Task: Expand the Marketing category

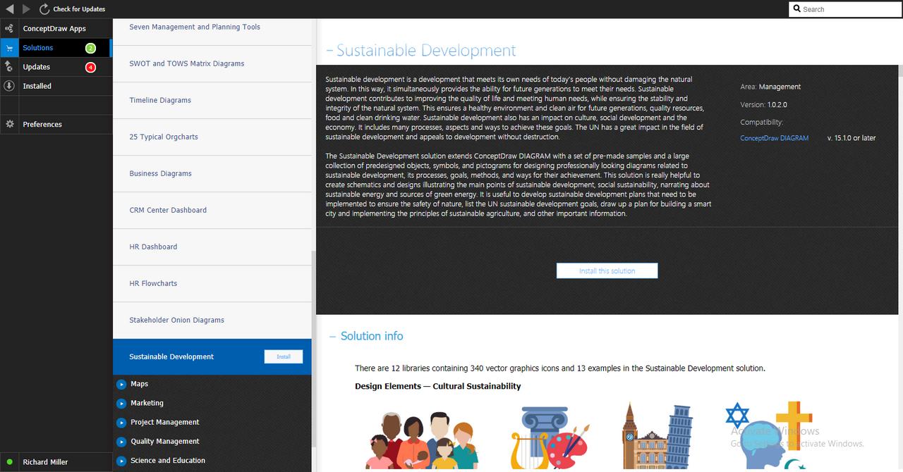Action: [x=122, y=403]
